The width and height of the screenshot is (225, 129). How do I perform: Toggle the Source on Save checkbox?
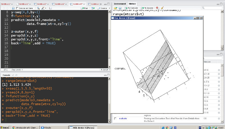pyautogui.click(x=17, y=8)
